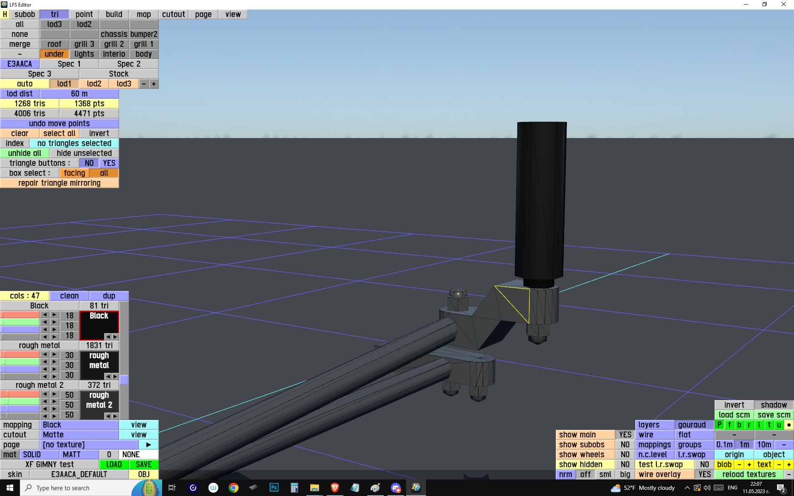Toggle show subobs NO button

point(625,445)
